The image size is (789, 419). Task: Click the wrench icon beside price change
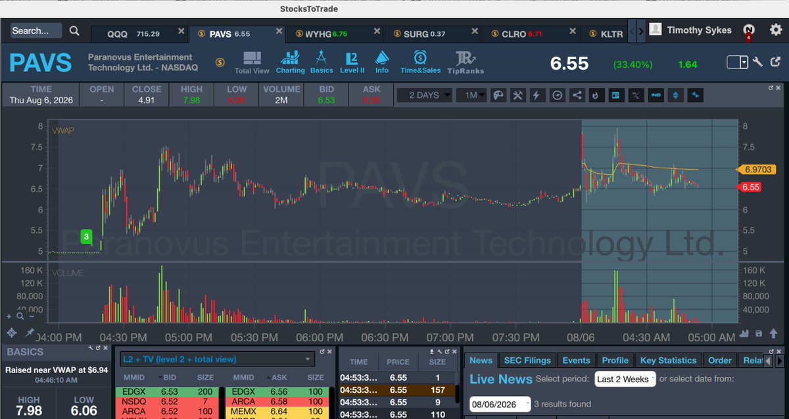pos(757,62)
